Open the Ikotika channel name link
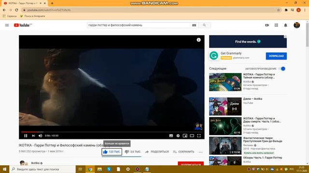The image size is (309, 173). [x=35, y=163]
